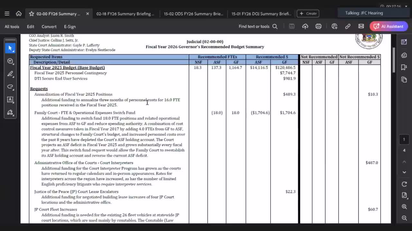The height and width of the screenshot is (231, 412).
Task: Open the All tools menu
Action: coord(12,27)
